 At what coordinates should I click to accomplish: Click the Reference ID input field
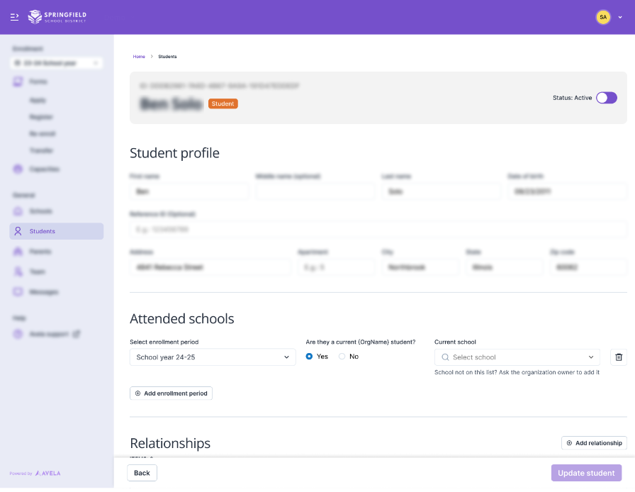(378, 230)
